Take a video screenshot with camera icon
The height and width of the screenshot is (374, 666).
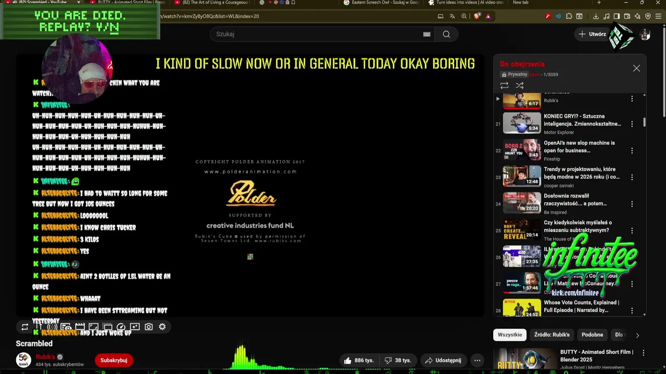149,327
